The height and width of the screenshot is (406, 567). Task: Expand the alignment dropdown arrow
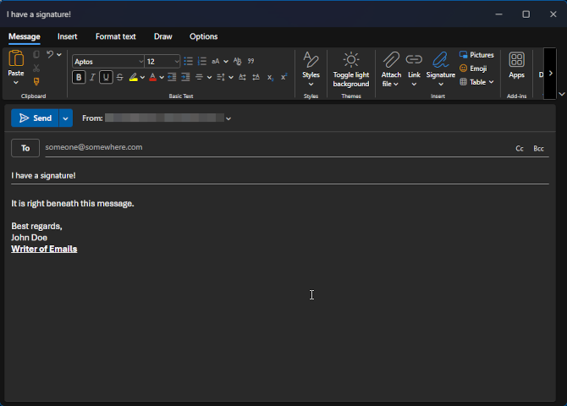click(x=209, y=77)
